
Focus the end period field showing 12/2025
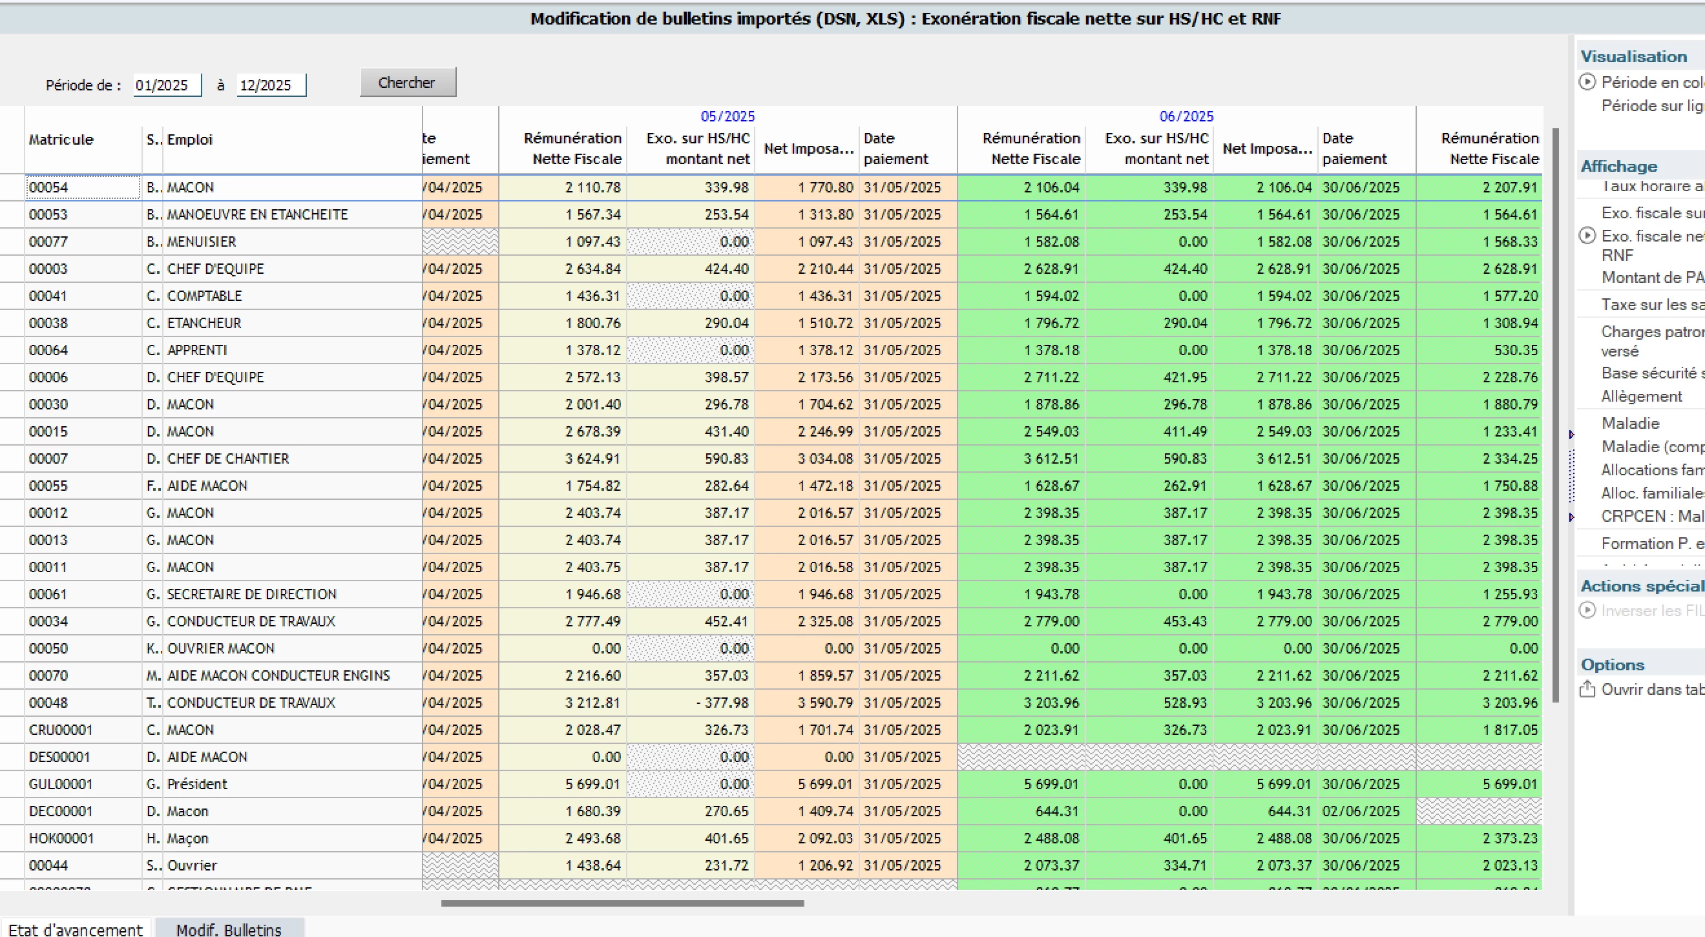pyautogui.click(x=271, y=85)
